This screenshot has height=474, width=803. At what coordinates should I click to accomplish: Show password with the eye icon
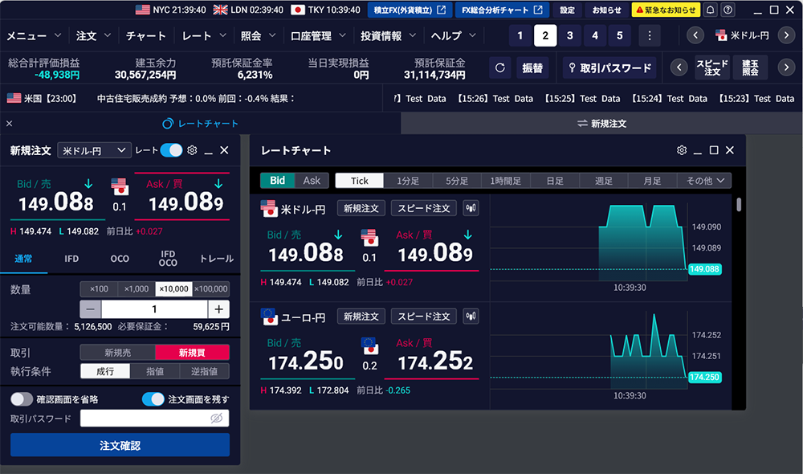pos(215,419)
